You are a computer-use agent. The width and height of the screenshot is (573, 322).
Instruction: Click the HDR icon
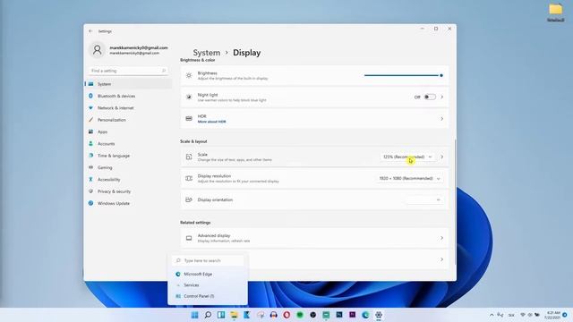[x=189, y=119]
